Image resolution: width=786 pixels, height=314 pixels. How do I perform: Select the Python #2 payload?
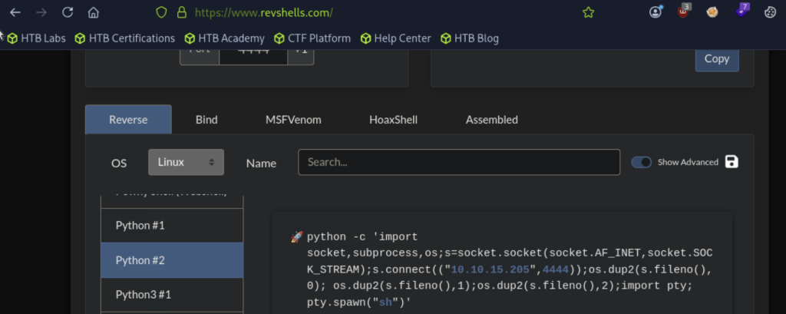pyautogui.click(x=172, y=260)
